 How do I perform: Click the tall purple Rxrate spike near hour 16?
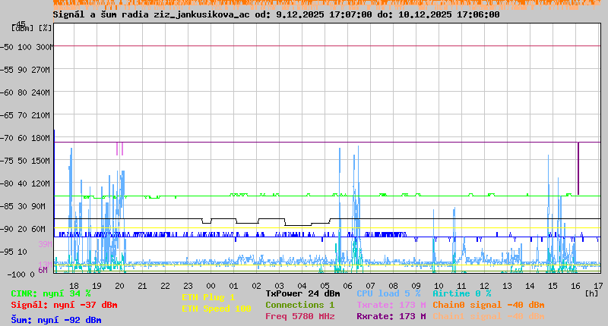point(578,168)
